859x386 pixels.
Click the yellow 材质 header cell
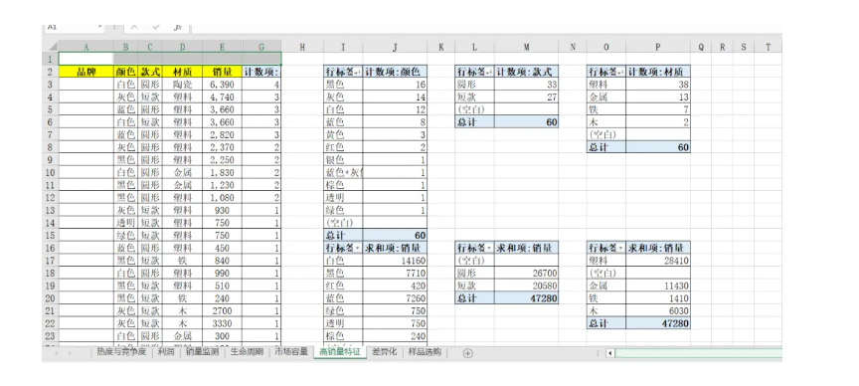coord(182,72)
